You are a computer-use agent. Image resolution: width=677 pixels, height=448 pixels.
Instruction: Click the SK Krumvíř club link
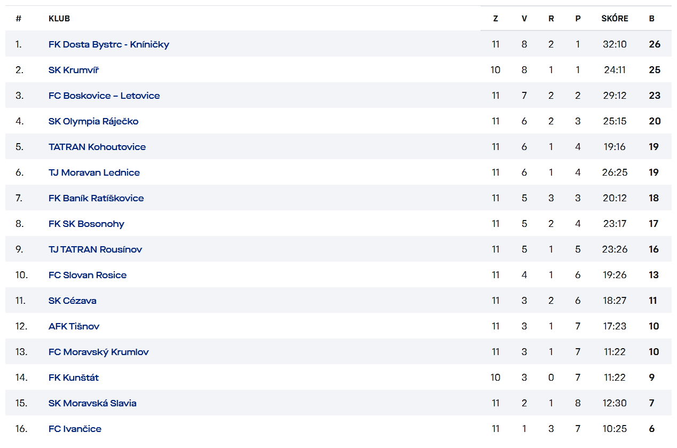[x=73, y=70]
